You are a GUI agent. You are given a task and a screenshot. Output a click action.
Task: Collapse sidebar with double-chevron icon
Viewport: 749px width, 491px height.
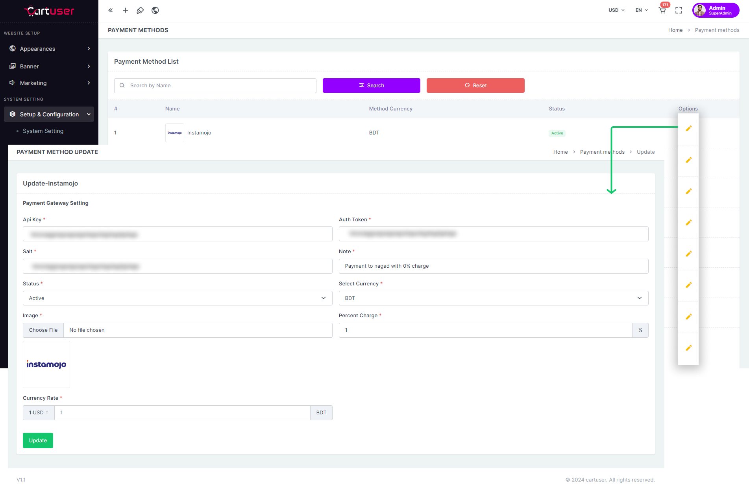(111, 10)
